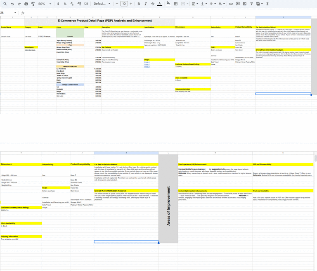The height and width of the screenshot is (271, 317).
Task: Toggle Strikethrough formatting
Action: pos(152,4)
